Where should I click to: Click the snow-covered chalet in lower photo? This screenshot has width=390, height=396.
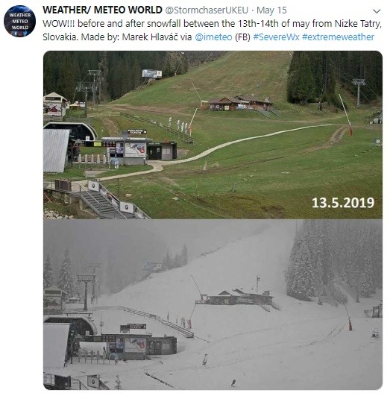coord(235,298)
